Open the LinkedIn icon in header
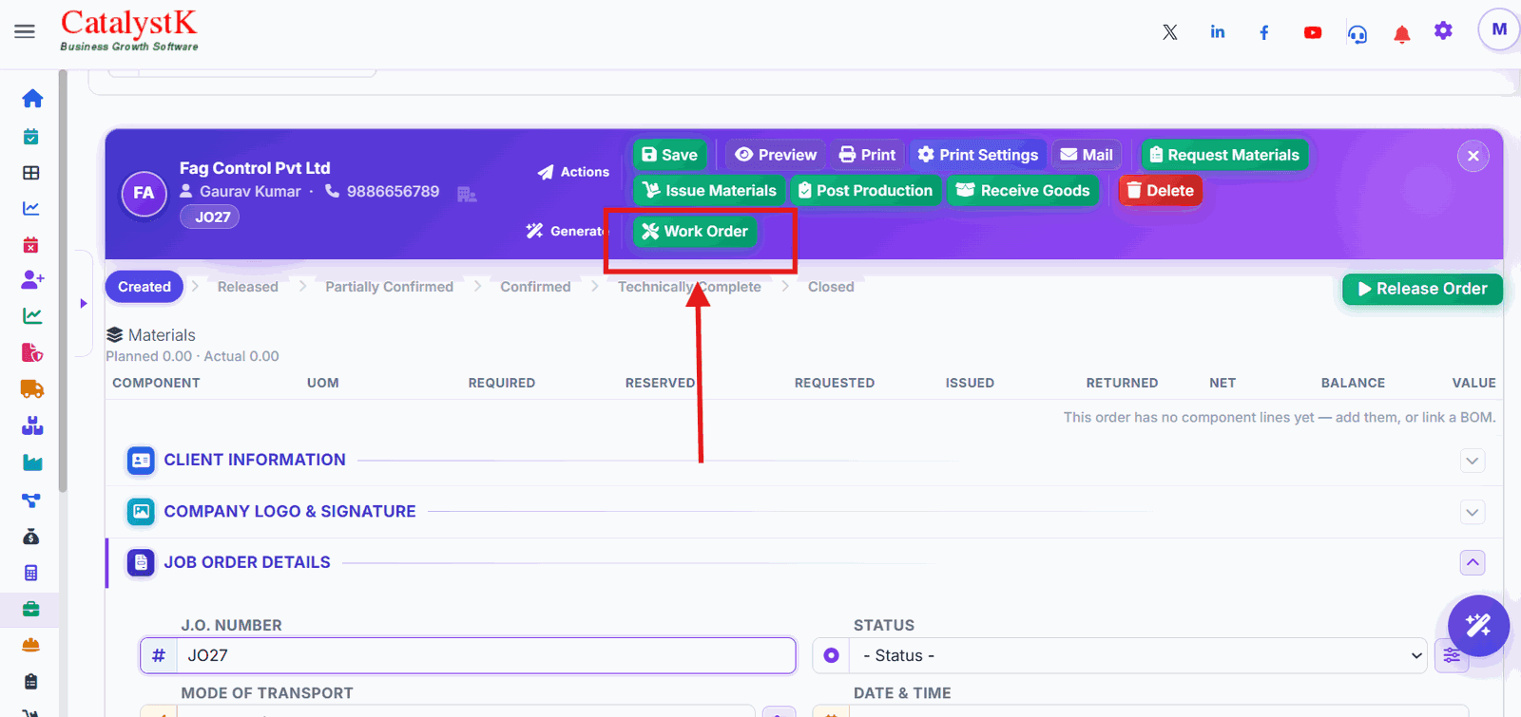Screen dimensions: 1521x717 (x=1218, y=32)
